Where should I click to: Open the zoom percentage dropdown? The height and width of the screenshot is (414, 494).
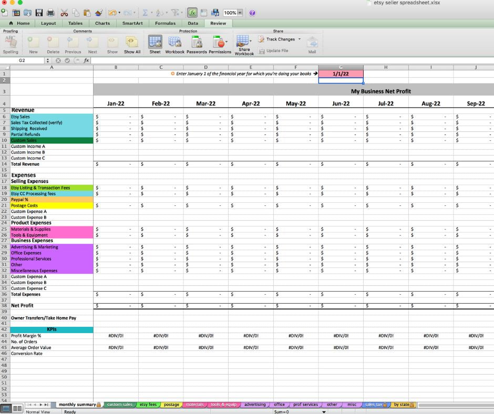240,13
